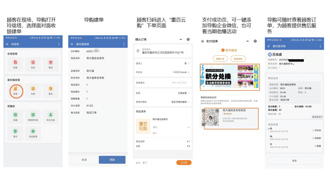Tap the QR code for 周大福珠宝专柜柜员

tap(211, 117)
